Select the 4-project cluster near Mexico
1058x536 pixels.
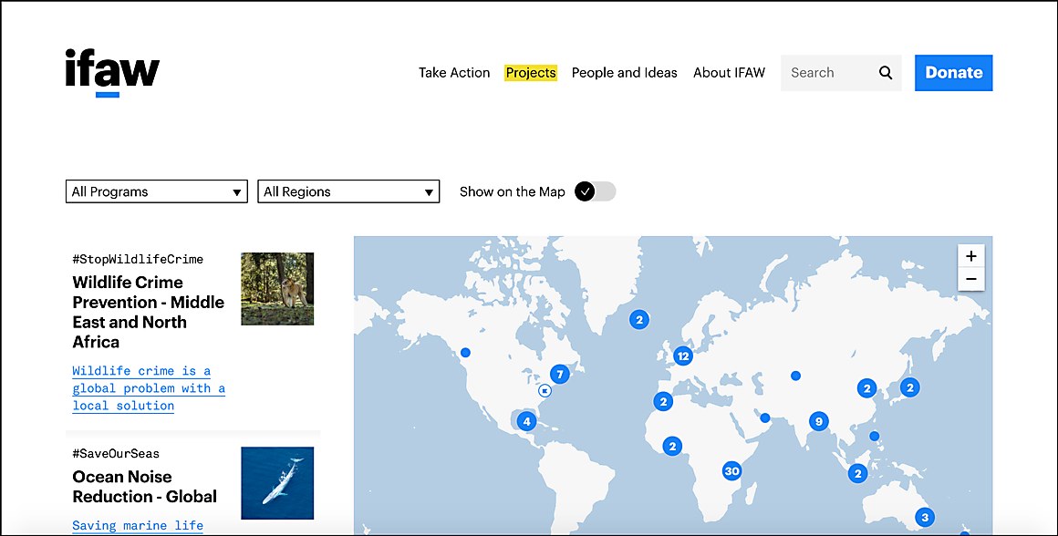(x=526, y=422)
